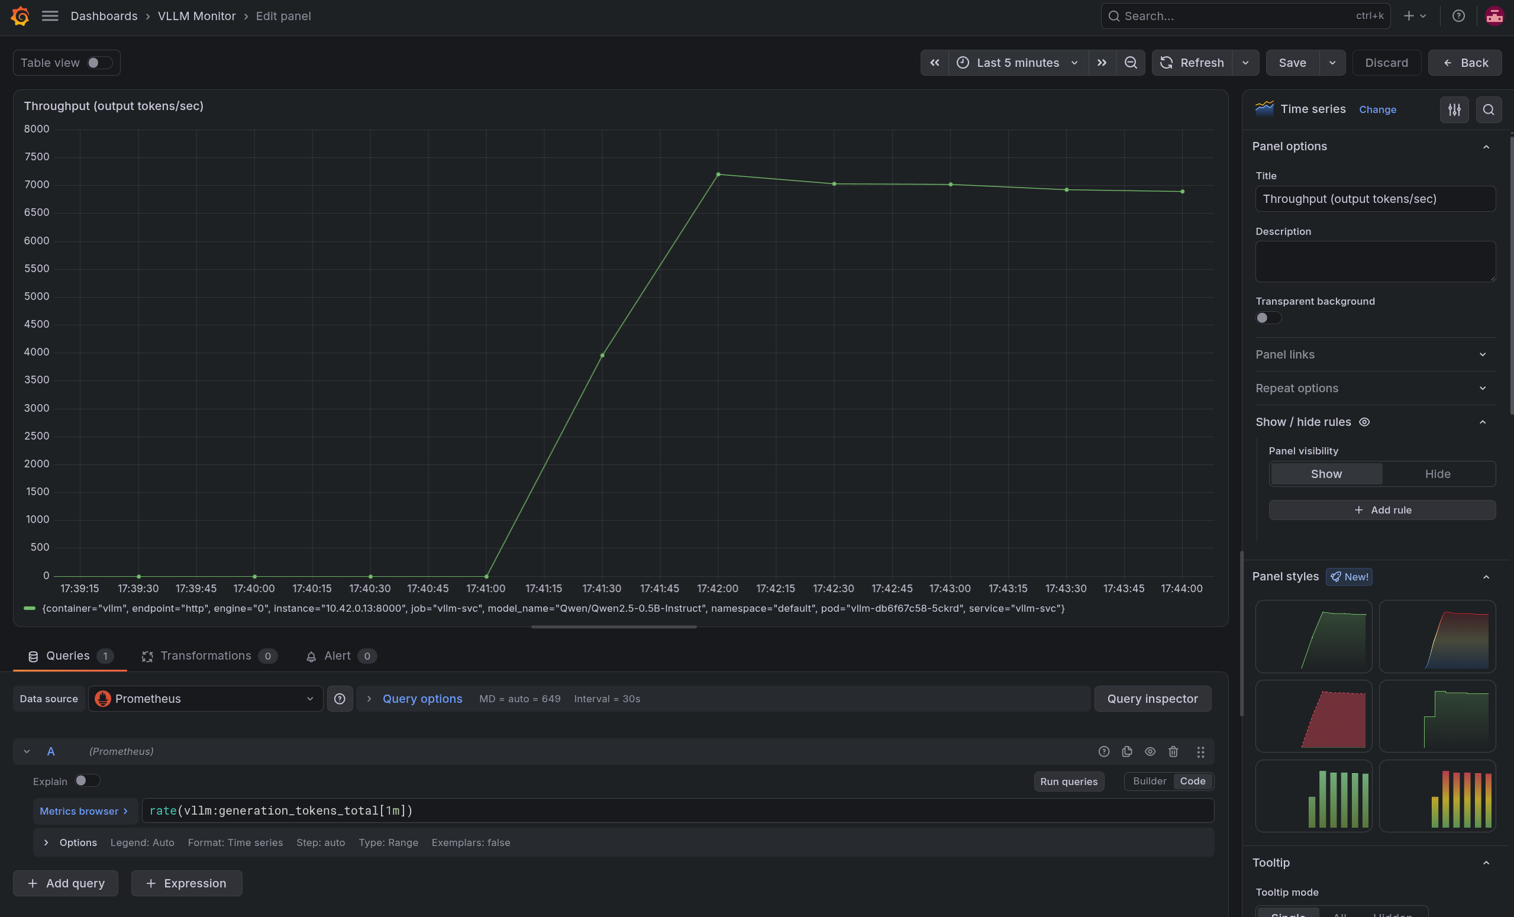Click Change visualization link
1514x917 pixels.
(1377, 109)
